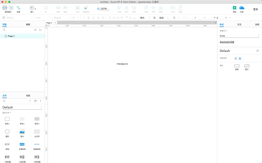Select the intersected selection mode icon
Image resolution: width=262 pixels, height=163 pixels.
(5, 8)
